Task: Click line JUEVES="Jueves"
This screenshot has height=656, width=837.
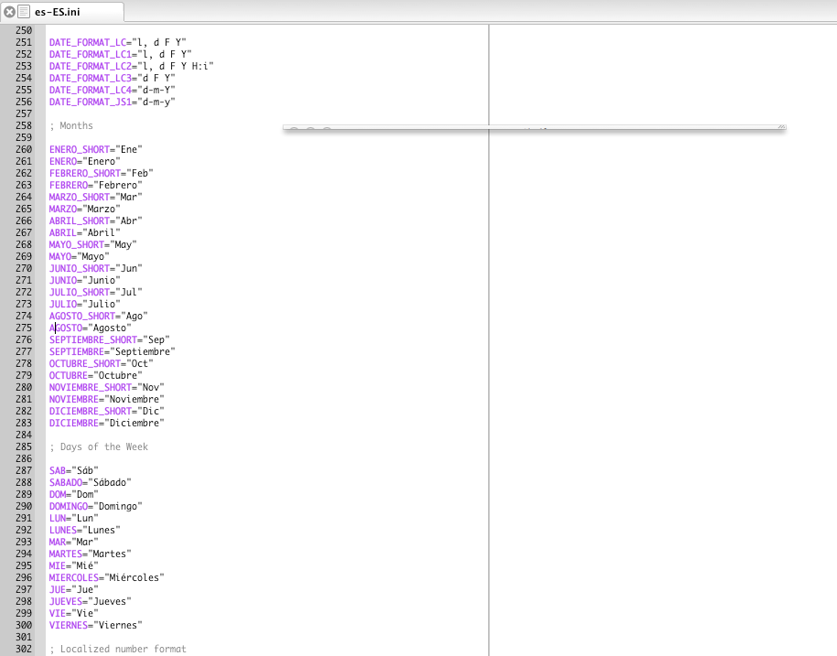Action: pos(91,601)
